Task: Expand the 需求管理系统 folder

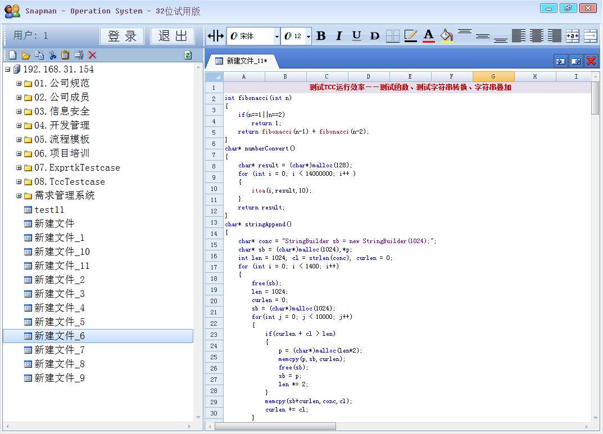Action: (x=19, y=195)
